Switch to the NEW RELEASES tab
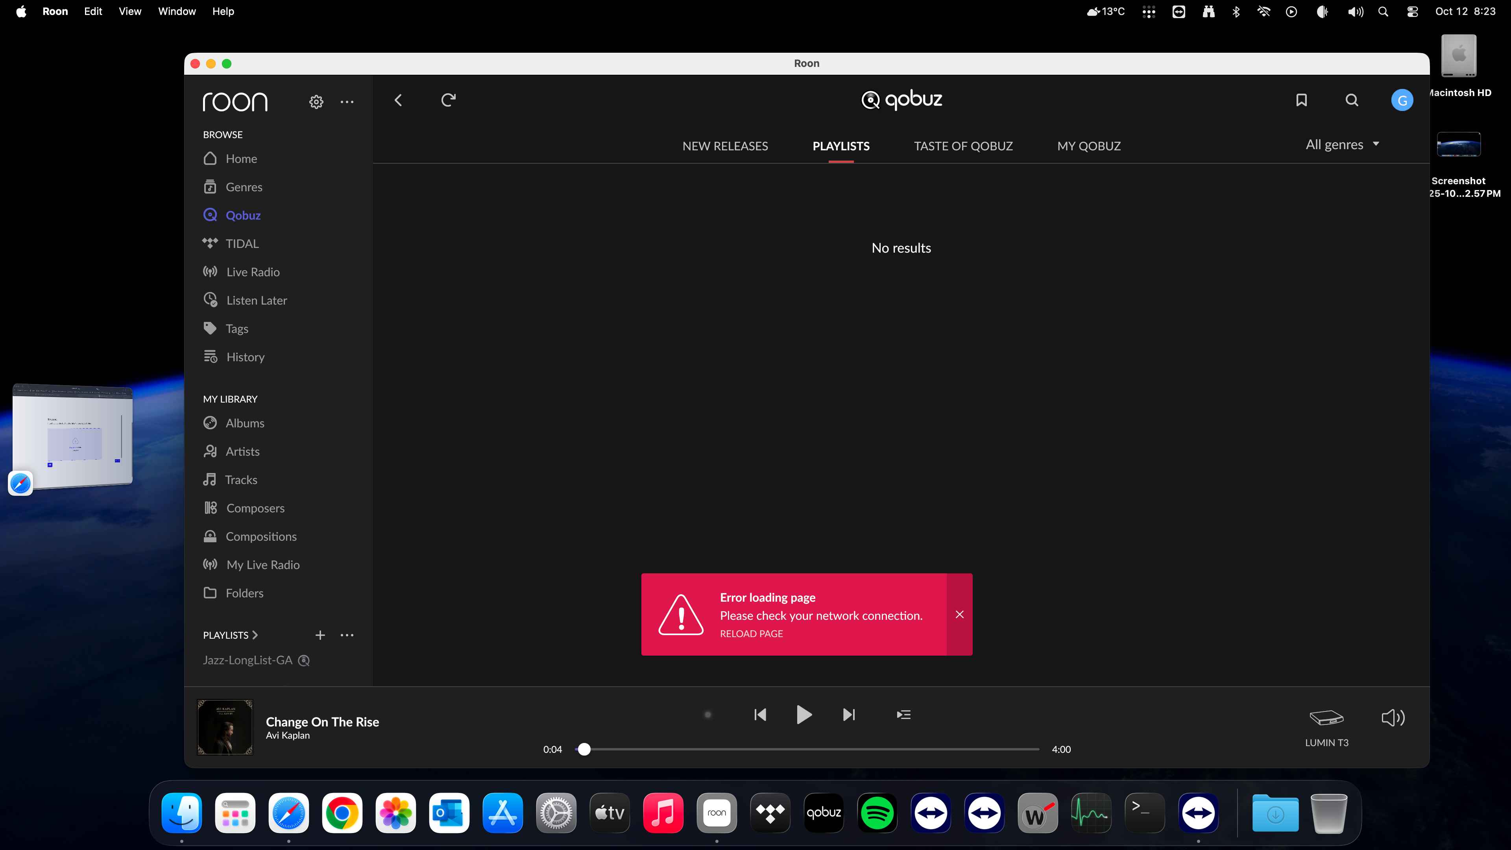This screenshot has height=850, width=1511. coord(725,146)
